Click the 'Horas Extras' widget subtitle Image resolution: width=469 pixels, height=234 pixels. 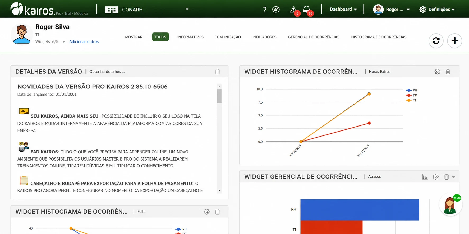click(x=380, y=72)
